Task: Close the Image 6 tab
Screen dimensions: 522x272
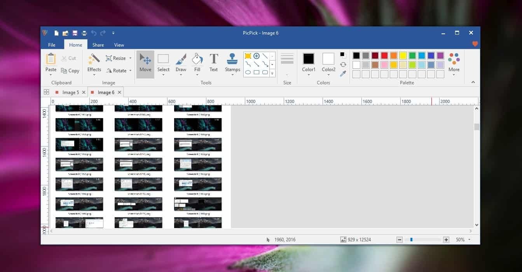Action: pos(119,92)
